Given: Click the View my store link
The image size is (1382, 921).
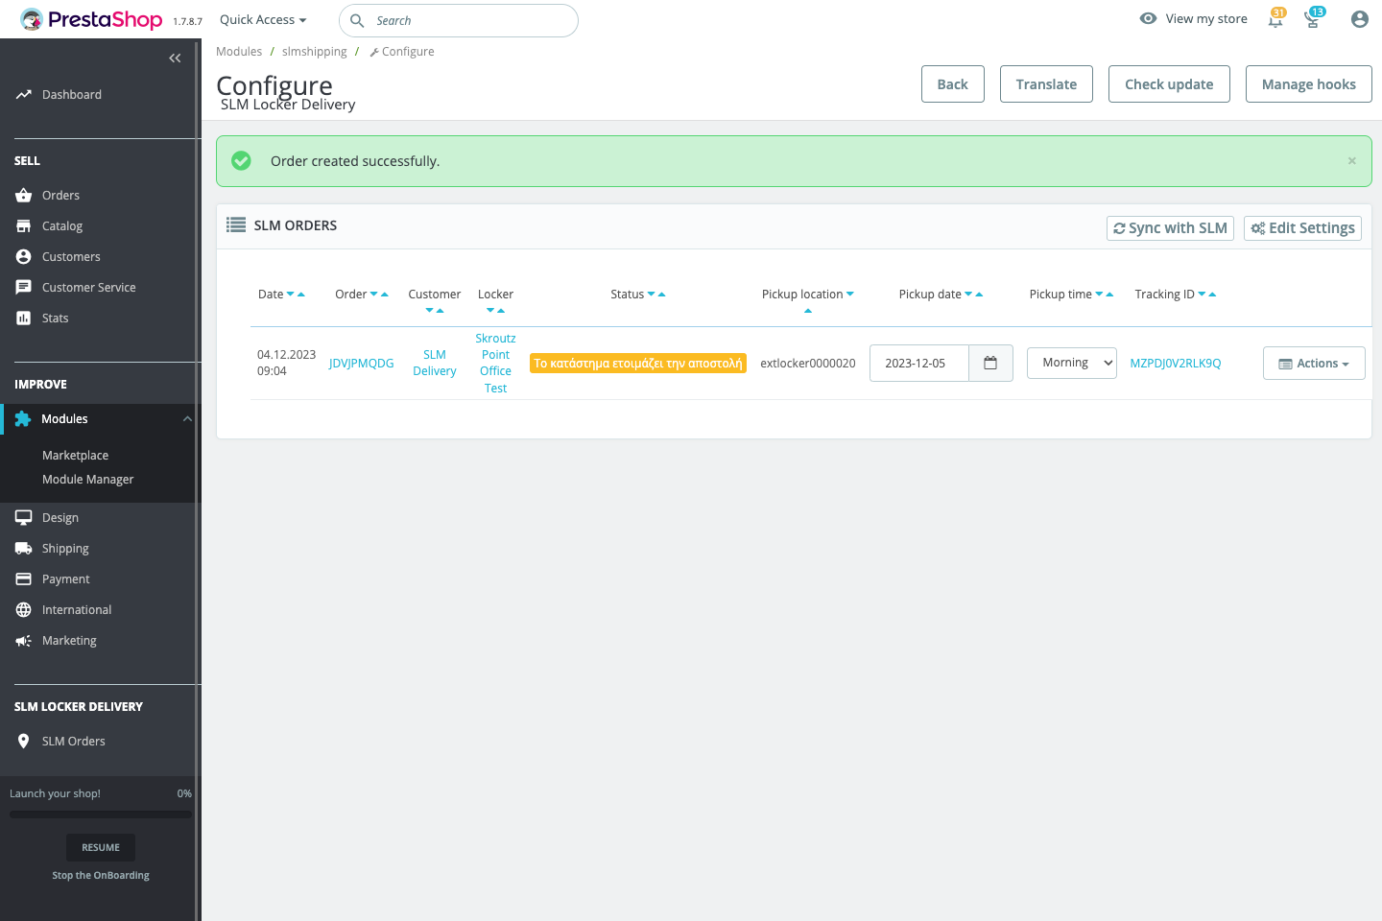Looking at the screenshot, I should tap(1206, 18).
